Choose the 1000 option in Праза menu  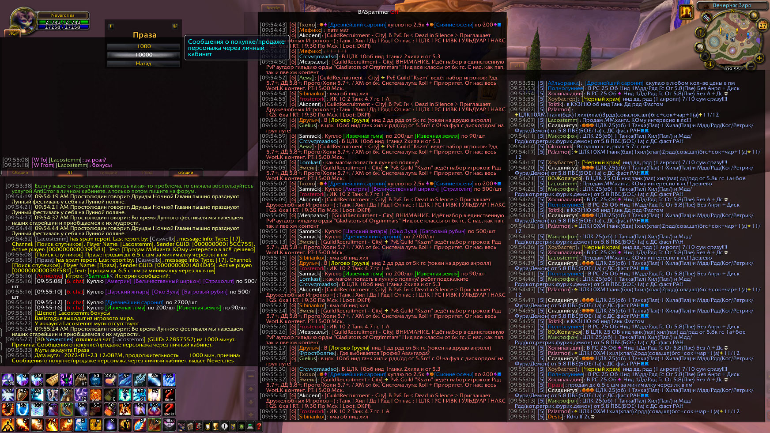144,46
